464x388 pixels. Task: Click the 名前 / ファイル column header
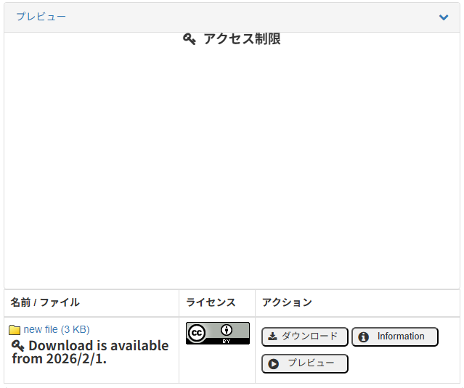45,302
